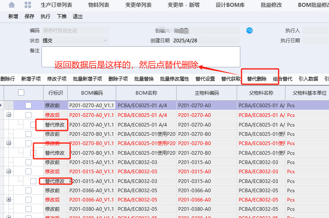Open the app grid menu icon

pos(28,5)
